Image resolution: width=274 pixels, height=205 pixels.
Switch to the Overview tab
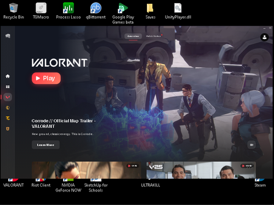pos(133,36)
